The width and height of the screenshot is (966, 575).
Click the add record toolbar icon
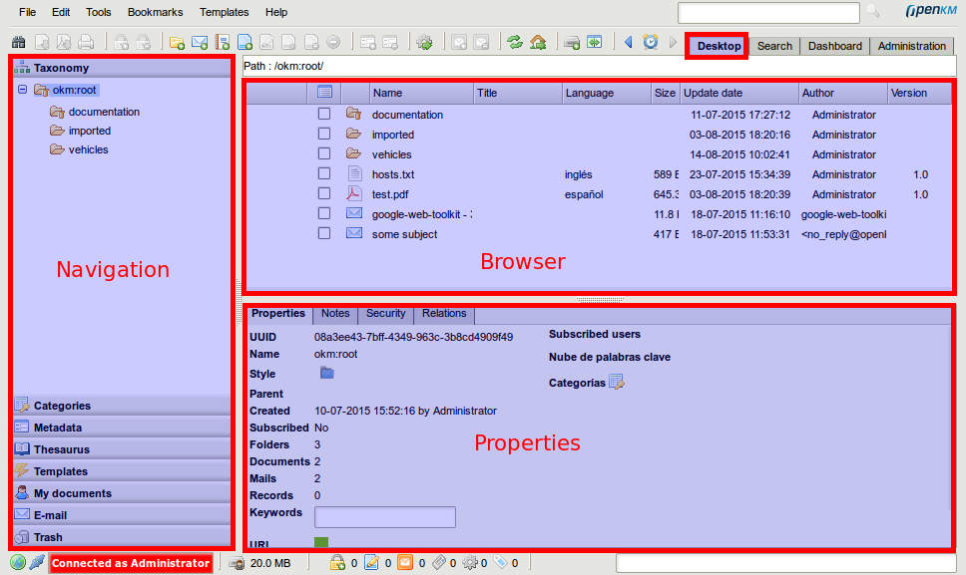[223, 43]
